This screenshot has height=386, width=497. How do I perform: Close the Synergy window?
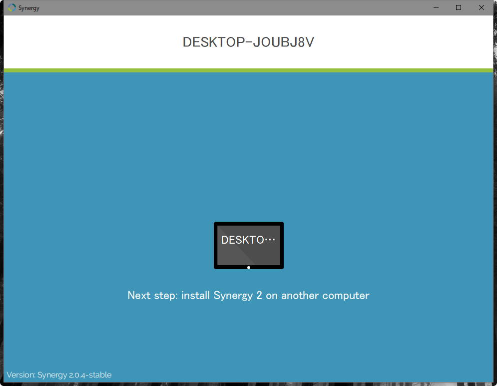[x=481, y=7]
